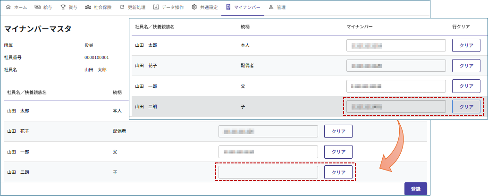Click 山田 一郎's マイナンバー field in enlarged panel
Screen dimensions: 488x196
(395, 86)
